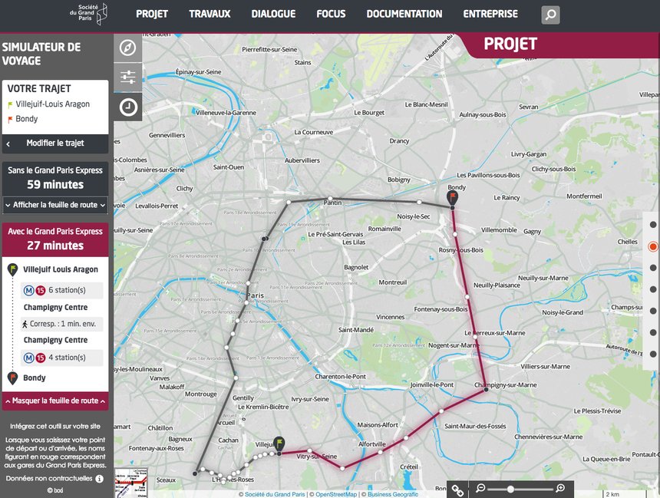Click the orange flag icon beside the Bondy step
The width and height of the screenshot is (660, 498).
[x=12, y=378]
